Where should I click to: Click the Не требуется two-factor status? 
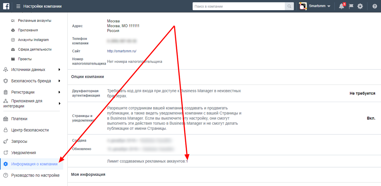pyautogui.click(x=362, y=93)
